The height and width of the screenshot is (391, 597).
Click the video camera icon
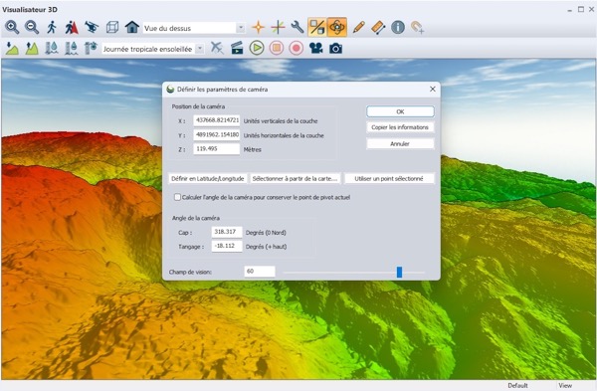316,49
